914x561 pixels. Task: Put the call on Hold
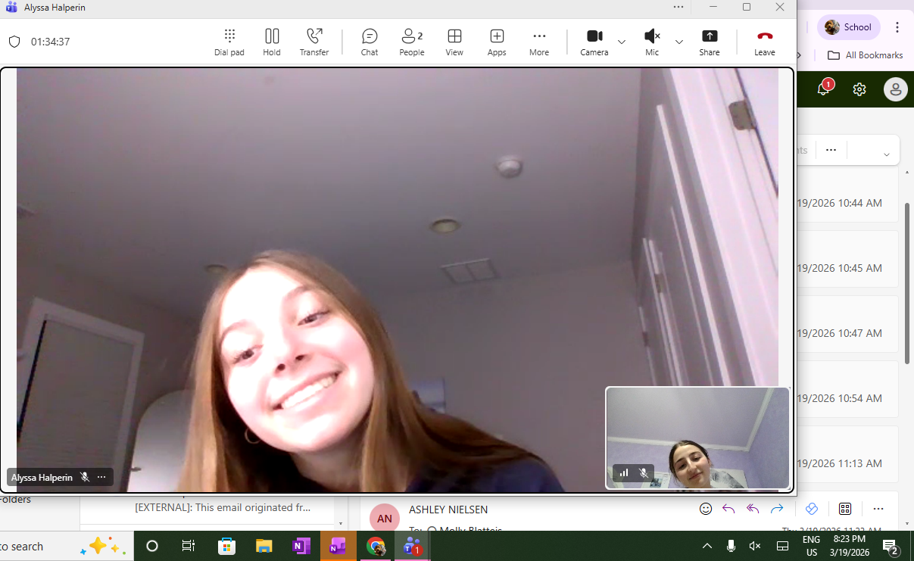tap(272, 42)
